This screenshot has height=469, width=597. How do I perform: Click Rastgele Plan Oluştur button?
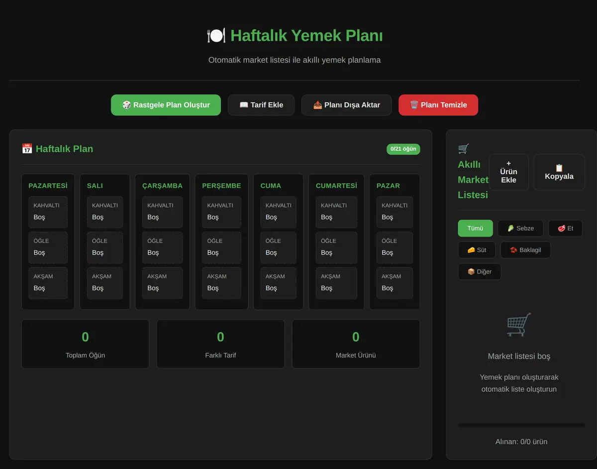166,105
